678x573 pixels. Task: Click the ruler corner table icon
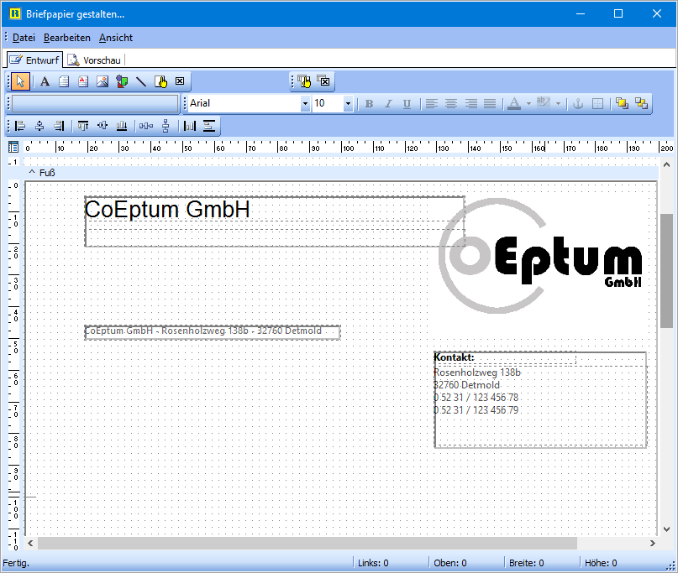(13, 148)
